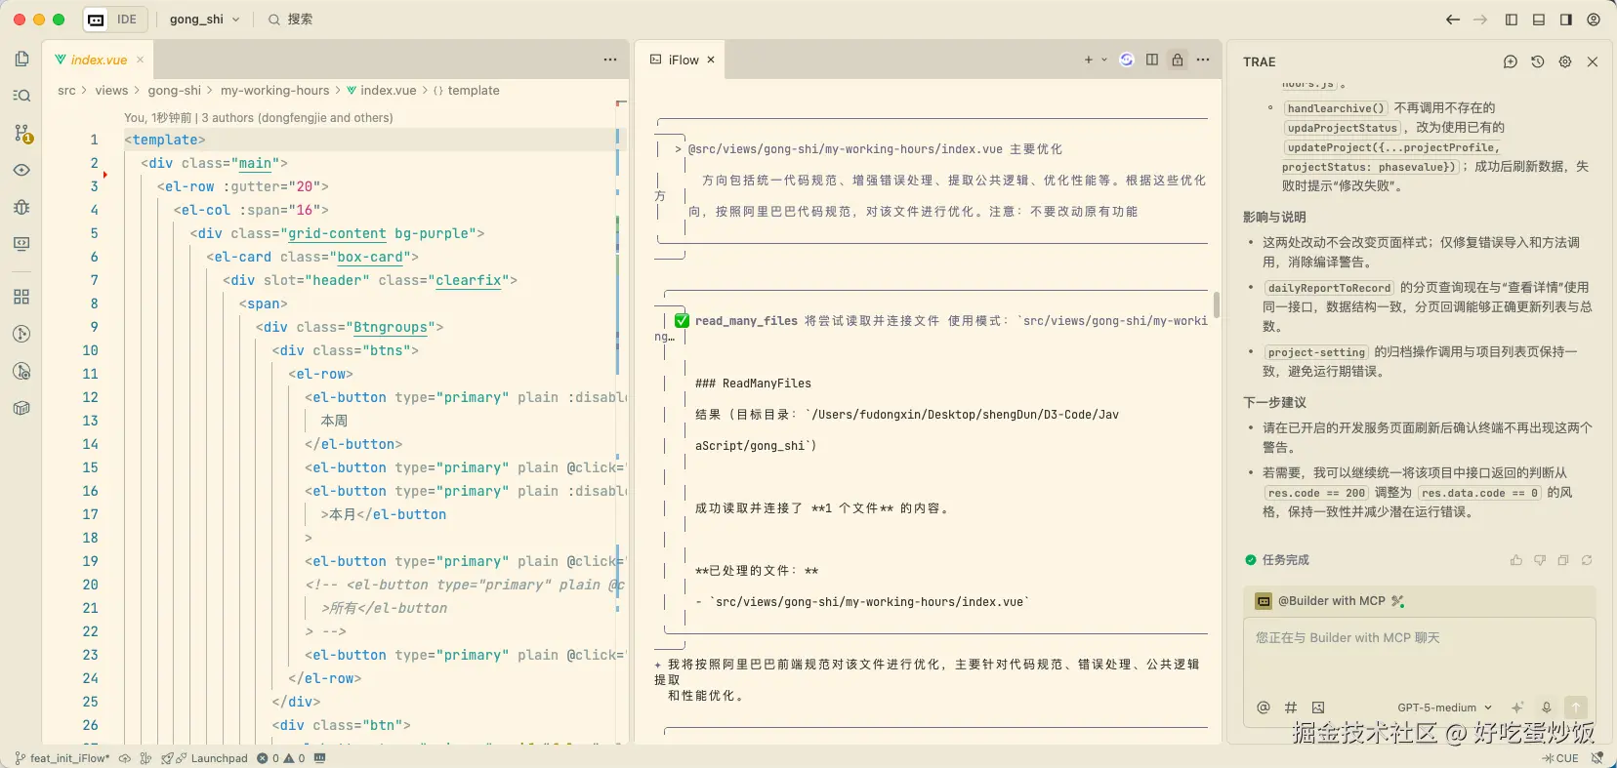This screenshot has height=768, width=1617.
Task: Open the GPT-5-medium model dropdown
Action: (1444, 707)
